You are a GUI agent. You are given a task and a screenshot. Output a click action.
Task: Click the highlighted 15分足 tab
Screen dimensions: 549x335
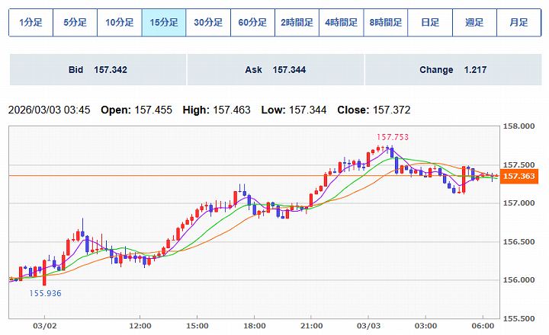164,23
